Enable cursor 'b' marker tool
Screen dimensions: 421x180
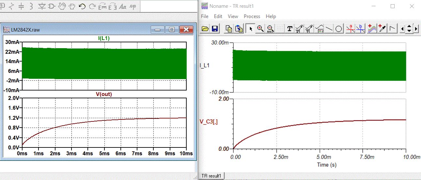(361, 29)
